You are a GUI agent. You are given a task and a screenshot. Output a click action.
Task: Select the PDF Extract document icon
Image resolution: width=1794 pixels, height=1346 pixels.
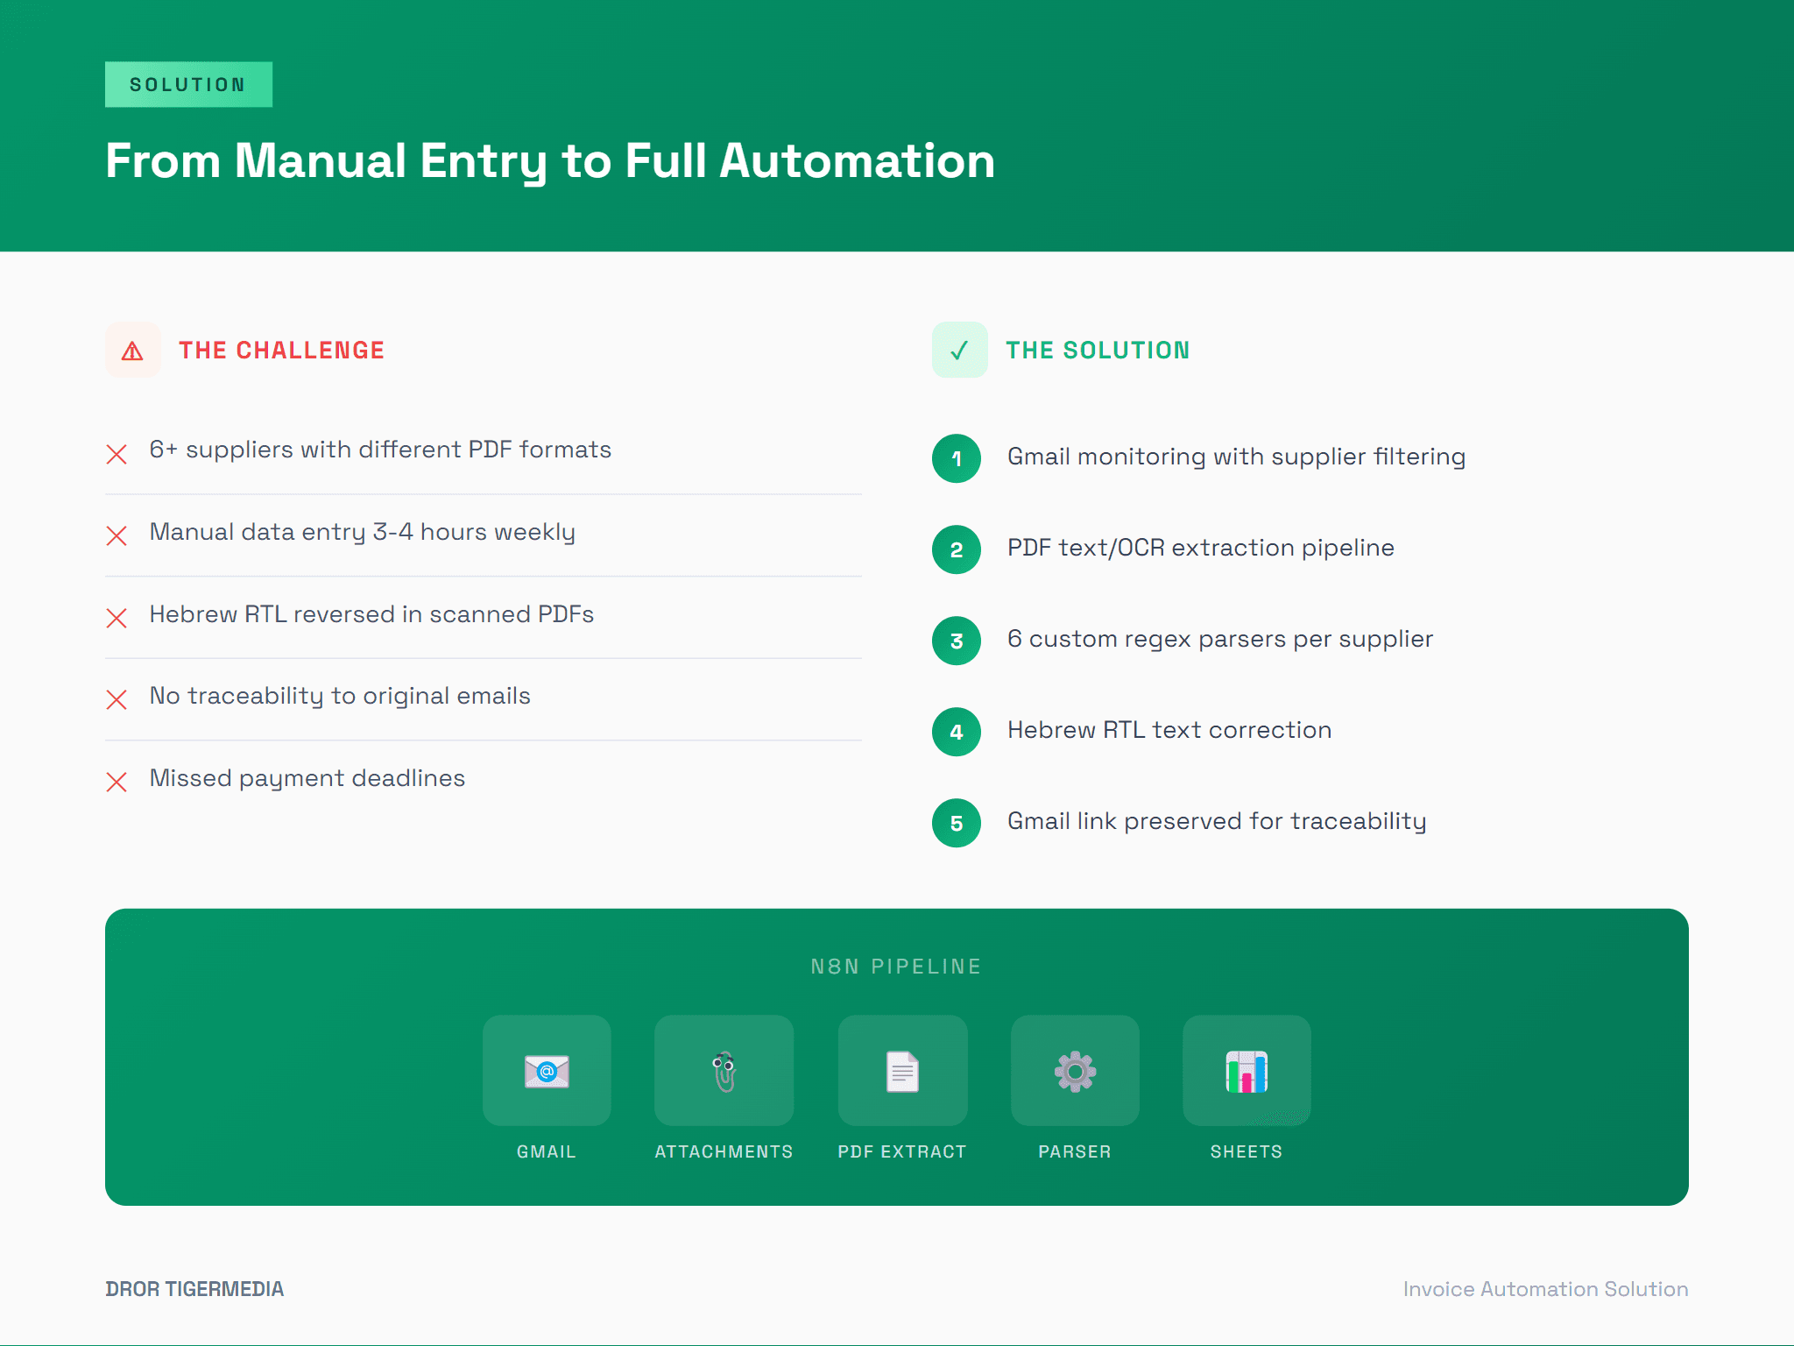(902, 1071)
